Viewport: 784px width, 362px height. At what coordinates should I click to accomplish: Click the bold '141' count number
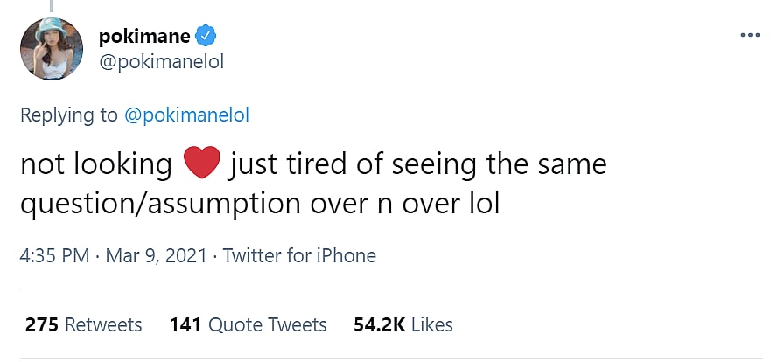coord(185,324)
